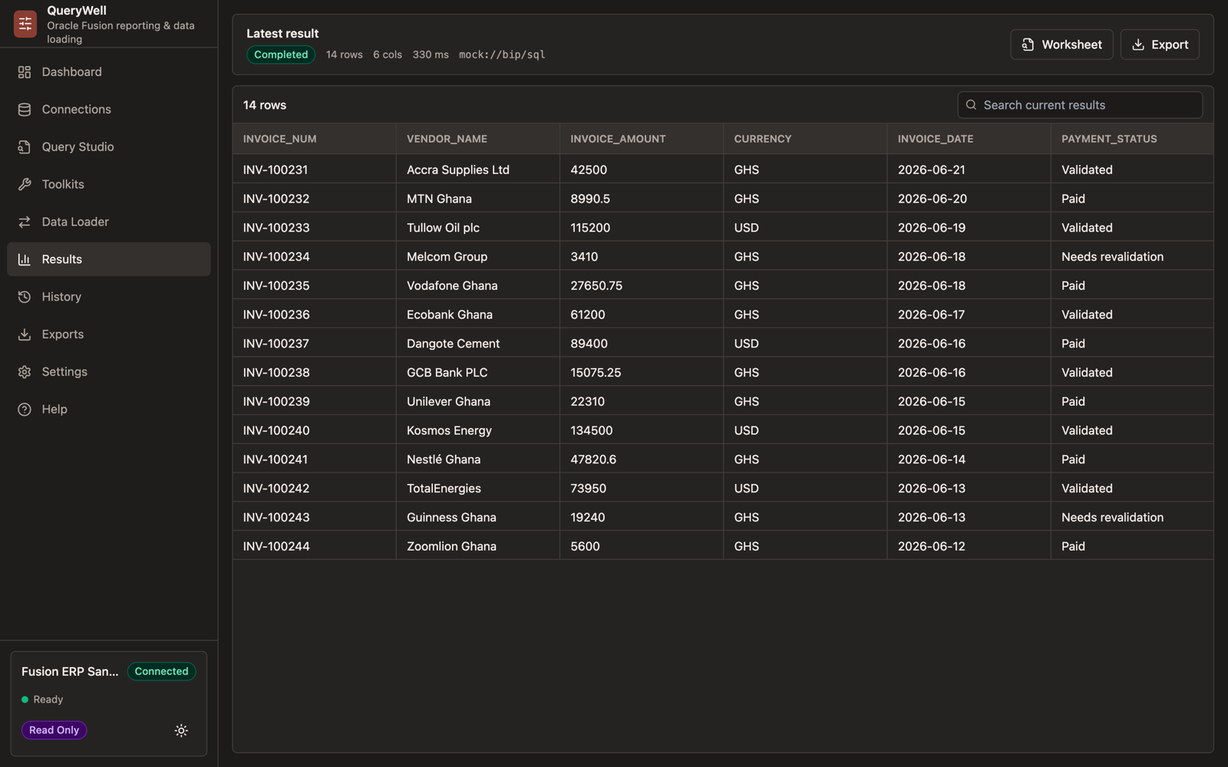This screenshot has width=1228, height=767.
Task: Click the Data Loader arrows icon
Action: 25,222
